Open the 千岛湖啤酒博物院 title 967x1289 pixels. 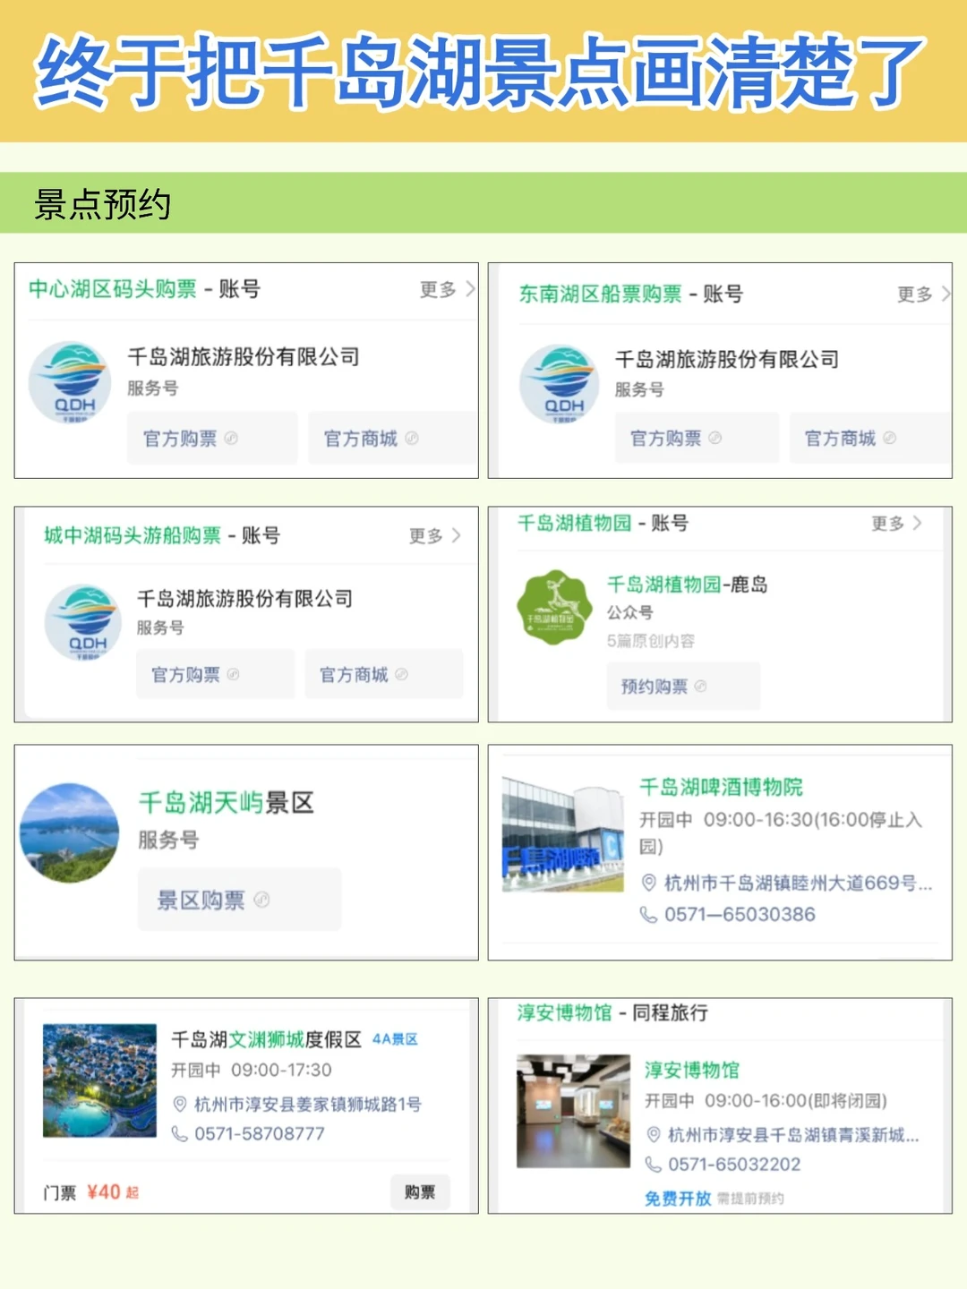click(x=721, y=787)
